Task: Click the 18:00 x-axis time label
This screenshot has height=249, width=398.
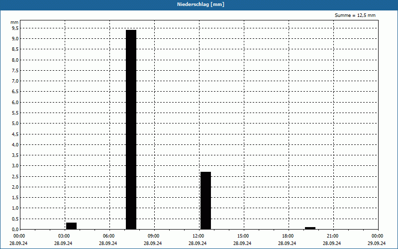Action: (288, 236)
